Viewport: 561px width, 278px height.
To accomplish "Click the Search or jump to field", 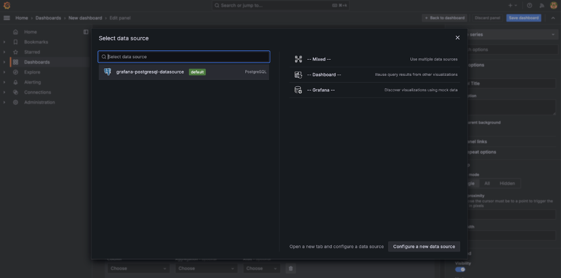I will pos(280,5).
